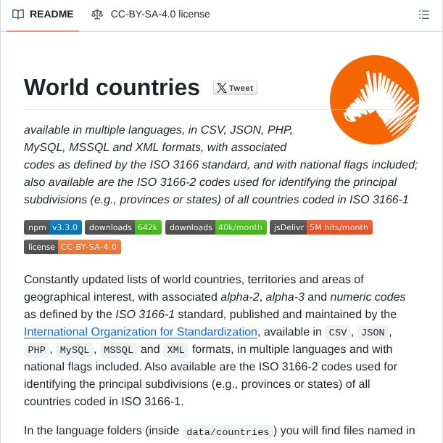
Task: Open the outline table of contents icon
Action: click(x=424, y=15)
